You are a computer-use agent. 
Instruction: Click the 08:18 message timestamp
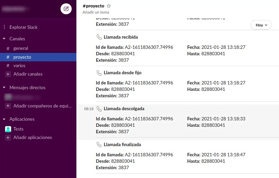coord(89,109)
